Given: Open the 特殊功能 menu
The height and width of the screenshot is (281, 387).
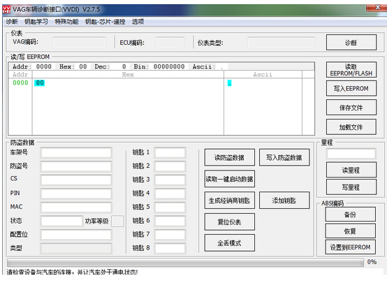Looking at the screenshot, I should [x=66, y=22].
